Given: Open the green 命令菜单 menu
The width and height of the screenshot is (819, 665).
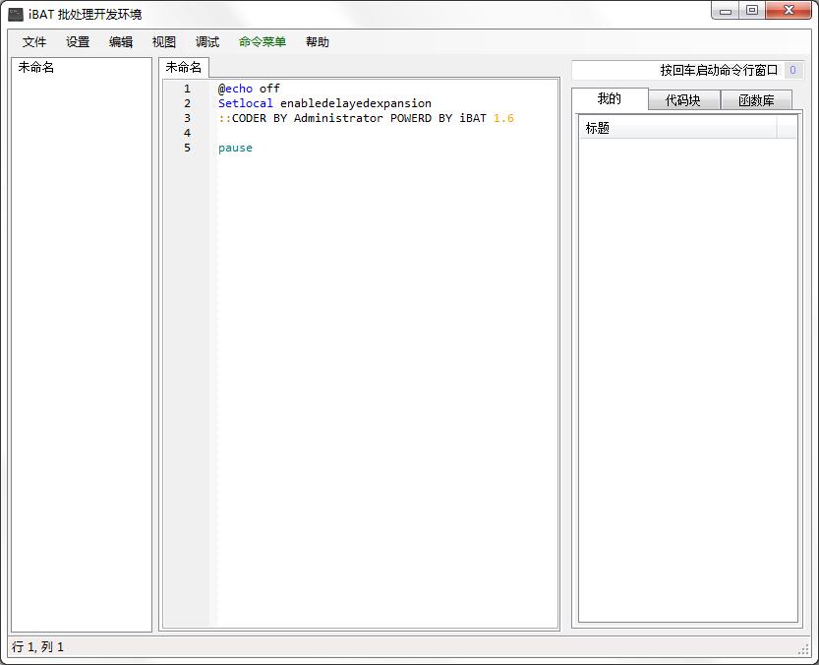Looking at the screenshot, I should pyautogui.click(x=263, y=42).
